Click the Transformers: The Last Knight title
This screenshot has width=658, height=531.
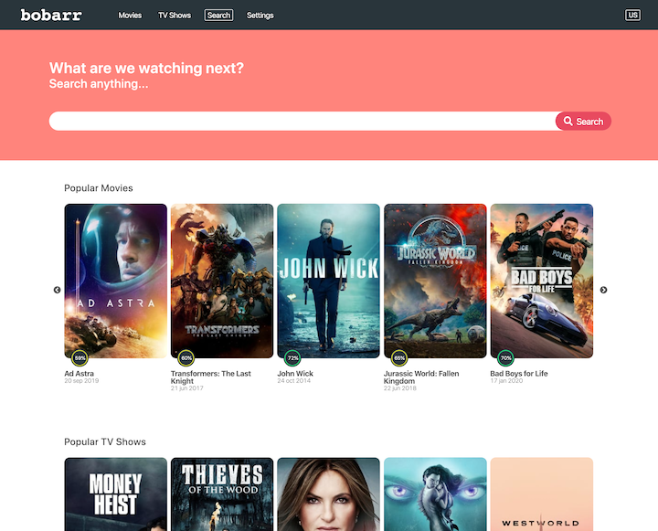tap(211, 377)
